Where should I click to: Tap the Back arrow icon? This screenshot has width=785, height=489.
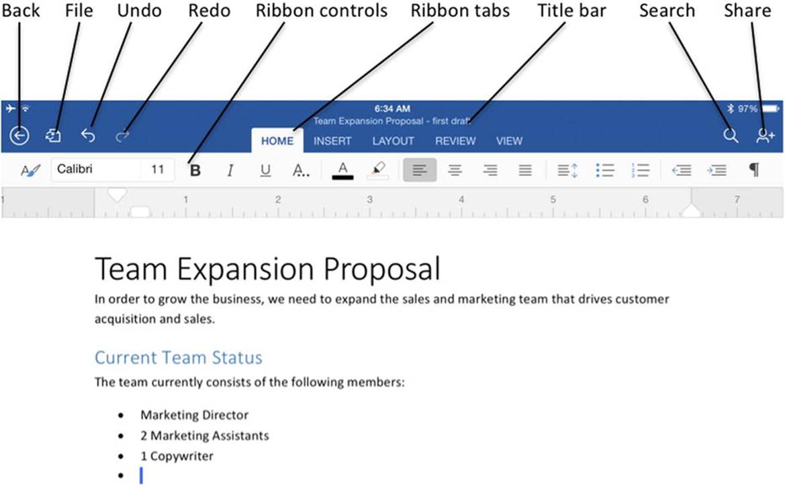pyautogui.click(x=19, y=135)
